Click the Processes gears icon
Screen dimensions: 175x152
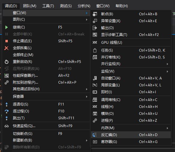pyautogui.click(x=95, y=121)
